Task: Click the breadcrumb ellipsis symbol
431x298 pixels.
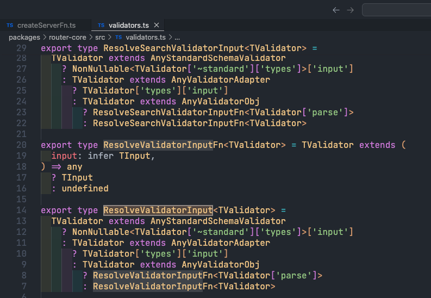Action: [x=177, y=38]
